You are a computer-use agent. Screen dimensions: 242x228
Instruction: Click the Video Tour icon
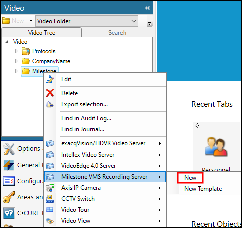(50, 210)
